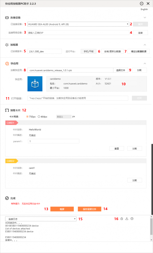Click the CARD1 label tag
Viewport: 153px width, 253px height.
point(12,123)
